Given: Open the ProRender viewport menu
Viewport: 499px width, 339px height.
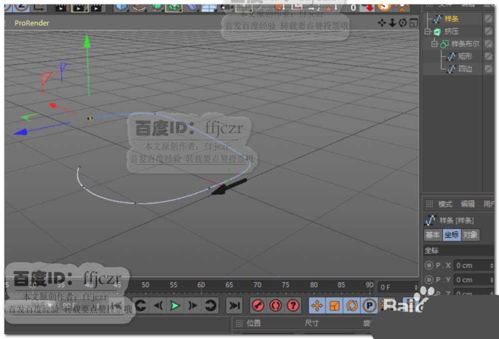Looking at the screenshot, I should tap(32, 23).
